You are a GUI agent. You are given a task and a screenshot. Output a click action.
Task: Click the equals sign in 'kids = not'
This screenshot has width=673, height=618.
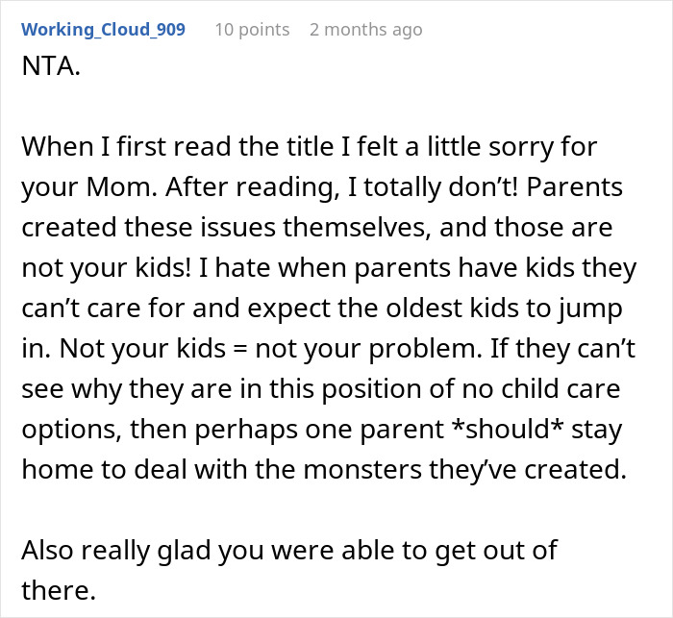[x=240, y=349]
